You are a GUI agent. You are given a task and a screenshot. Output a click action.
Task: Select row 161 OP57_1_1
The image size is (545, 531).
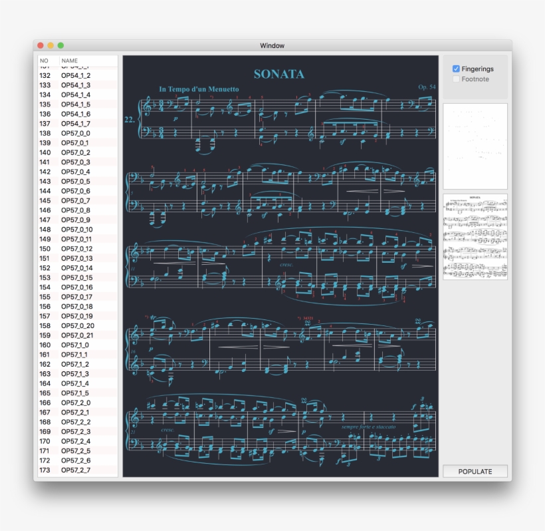78,355
